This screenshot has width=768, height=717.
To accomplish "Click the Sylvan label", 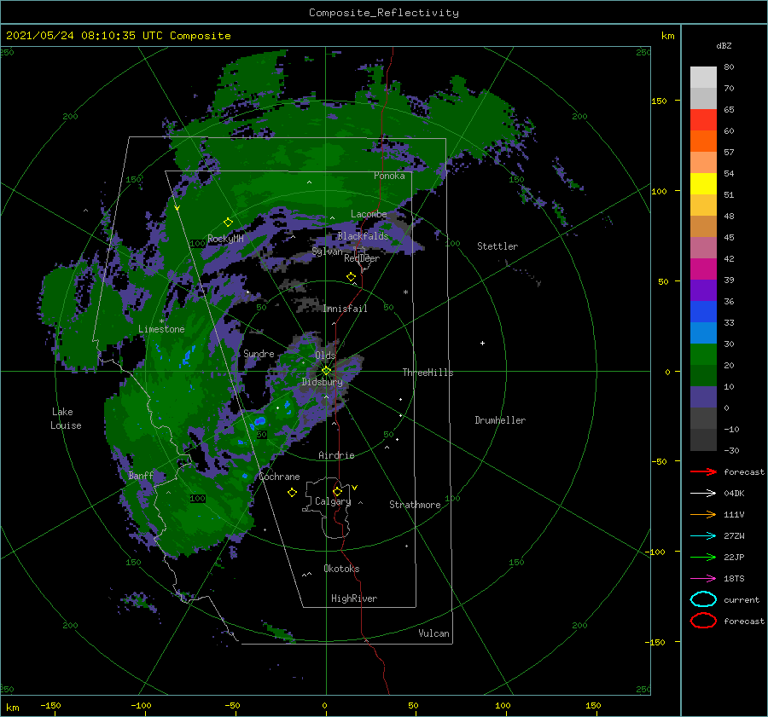I will [x=327, y=252].
